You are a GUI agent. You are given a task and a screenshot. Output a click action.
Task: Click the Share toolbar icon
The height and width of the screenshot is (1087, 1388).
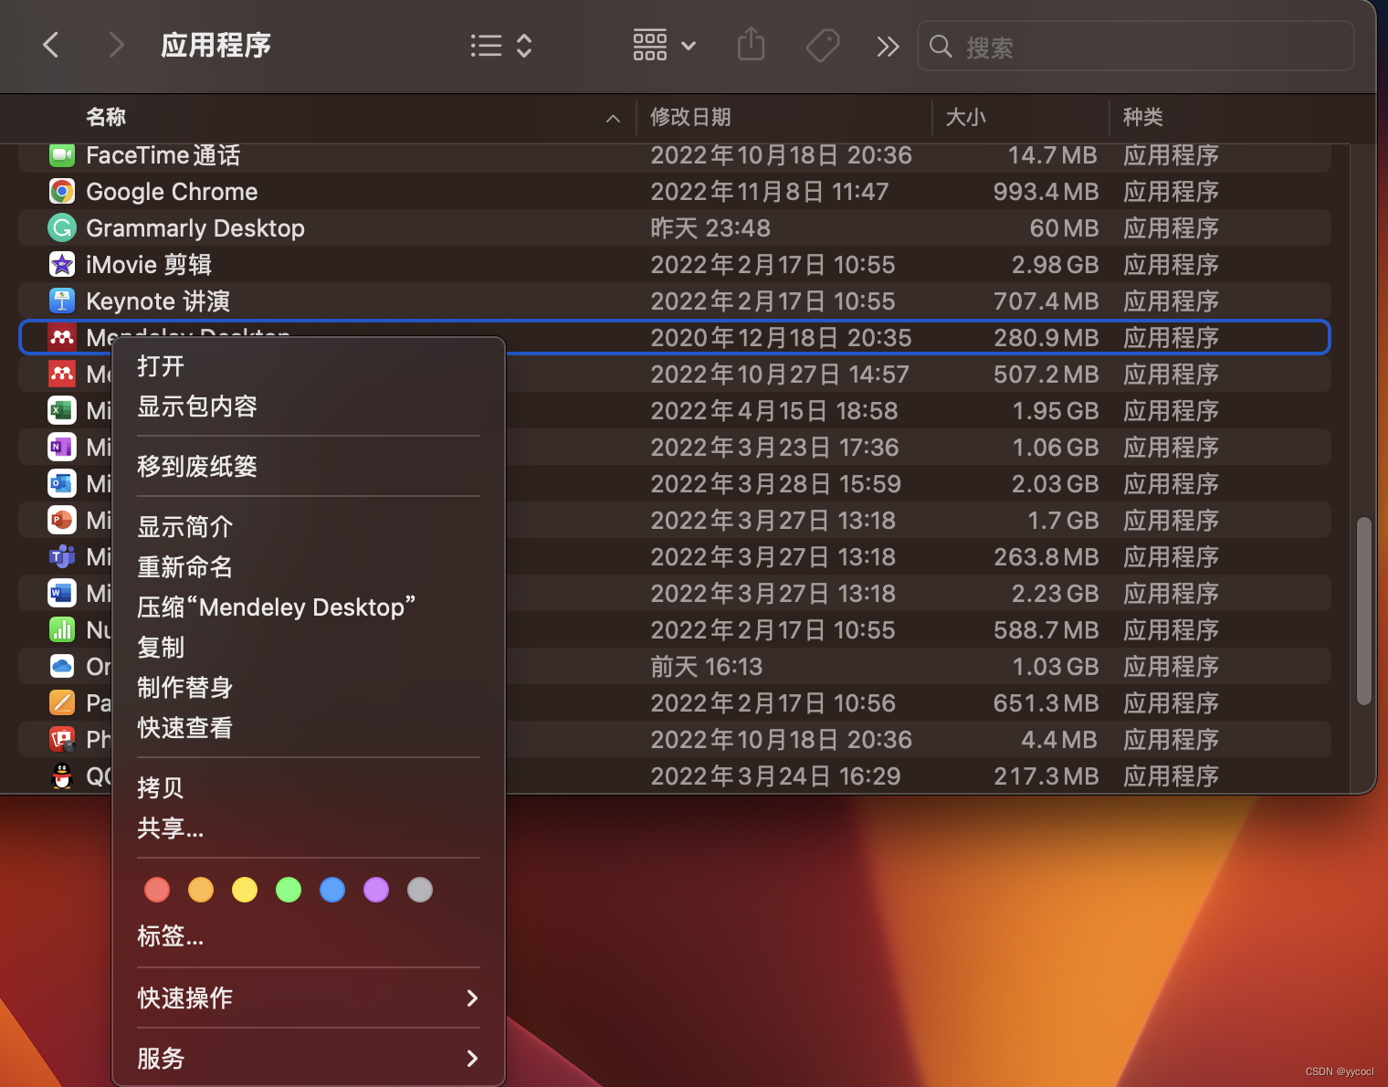(x=751, y=44)
